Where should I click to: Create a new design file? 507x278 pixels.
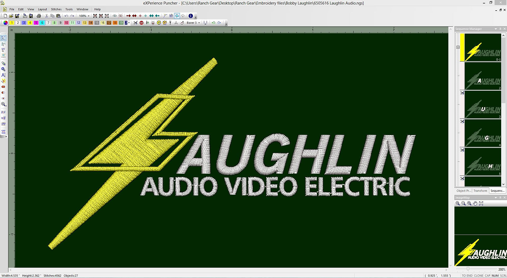5,16
